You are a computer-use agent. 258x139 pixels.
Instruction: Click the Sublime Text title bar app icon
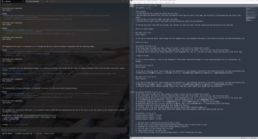coord(131,1)
